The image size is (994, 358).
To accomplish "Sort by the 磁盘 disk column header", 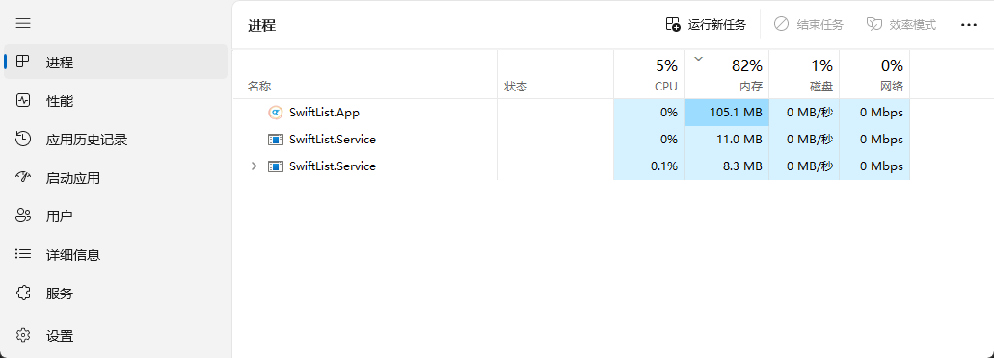I will point(804,74).
